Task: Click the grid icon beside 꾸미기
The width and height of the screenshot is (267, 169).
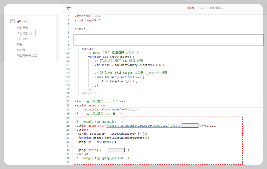Action: (x=12, y=21)
